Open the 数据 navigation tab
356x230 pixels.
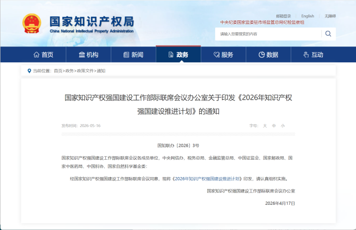click(268, 54)
